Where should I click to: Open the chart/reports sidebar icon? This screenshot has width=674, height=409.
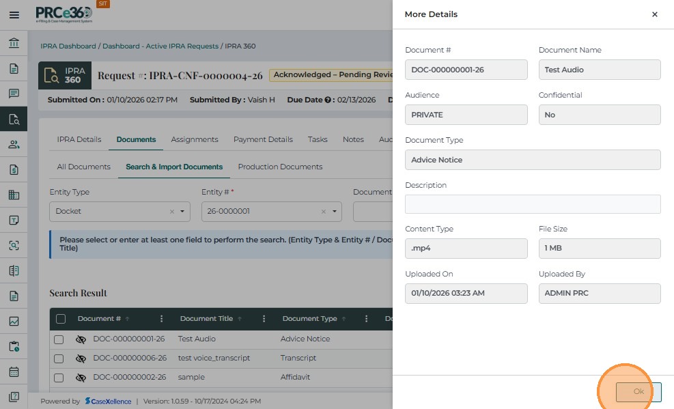(x=14, y=322)
